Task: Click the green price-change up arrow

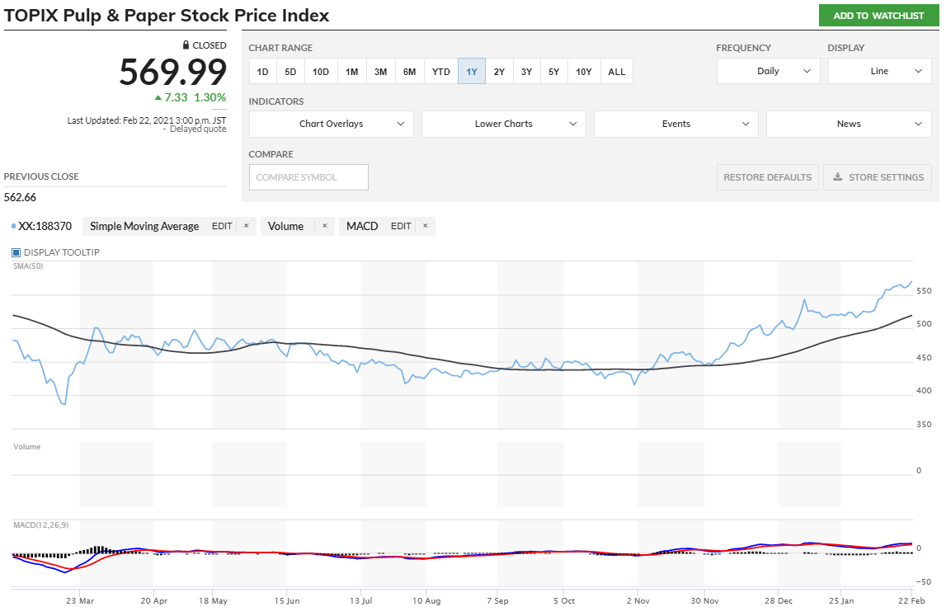Action: (158, 97)
